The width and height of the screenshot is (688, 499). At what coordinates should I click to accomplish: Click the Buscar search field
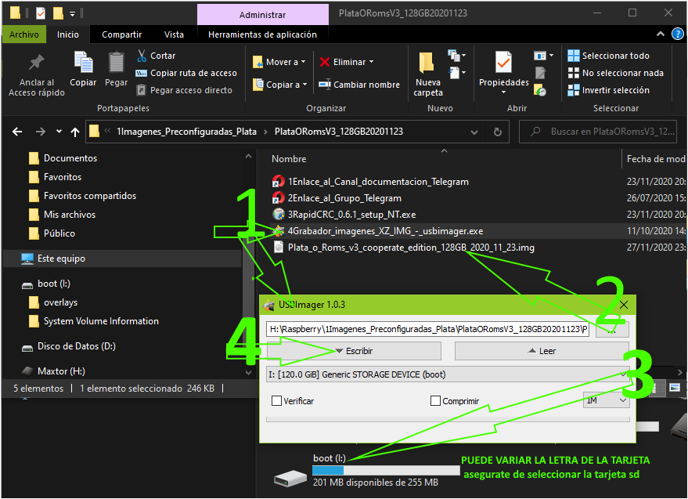pos(611,132)
